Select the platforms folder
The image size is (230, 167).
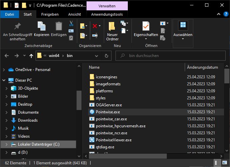156,91
